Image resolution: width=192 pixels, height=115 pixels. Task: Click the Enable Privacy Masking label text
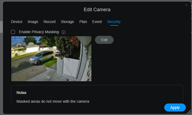click(39, 32)
